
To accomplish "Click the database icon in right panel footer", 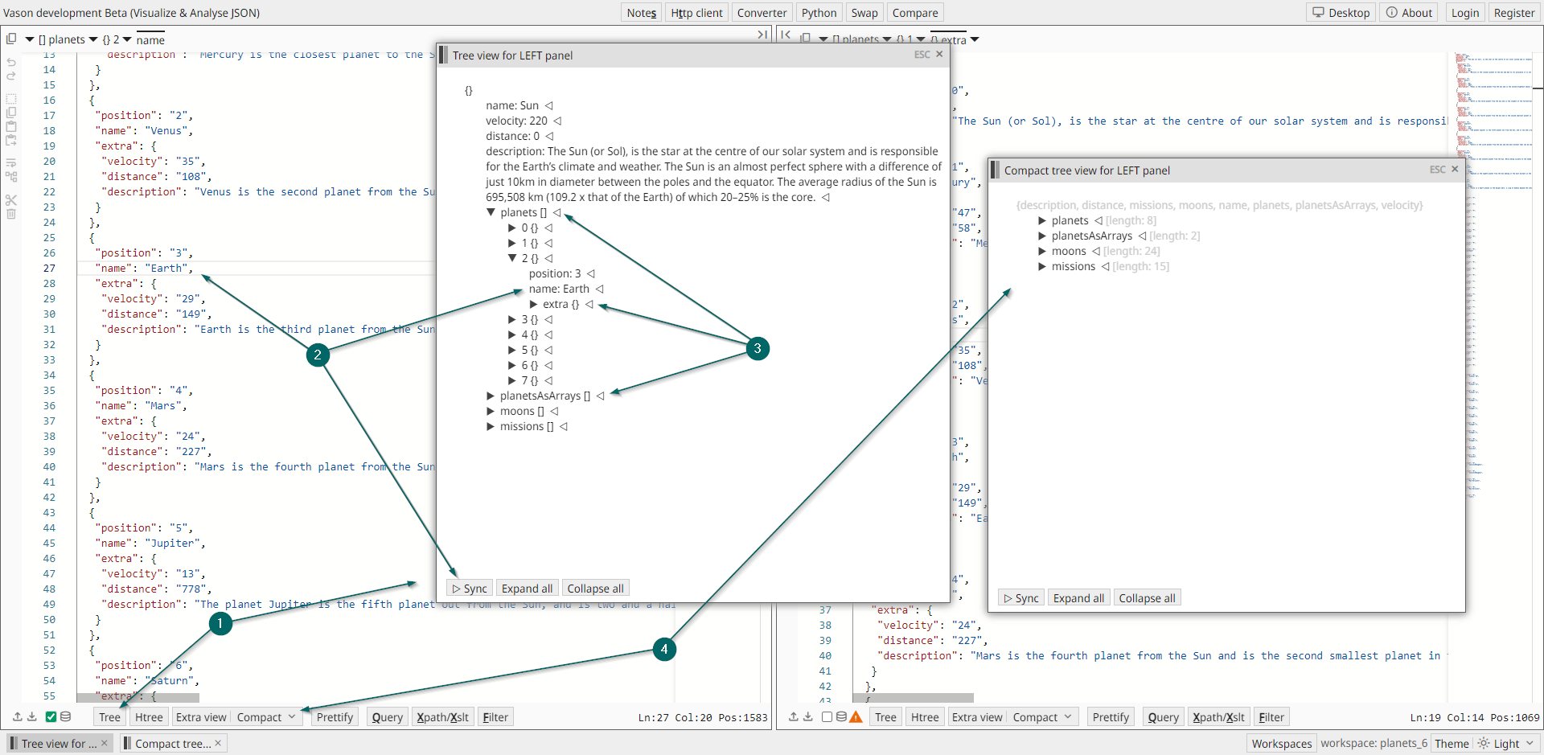I will coord(841,716).
